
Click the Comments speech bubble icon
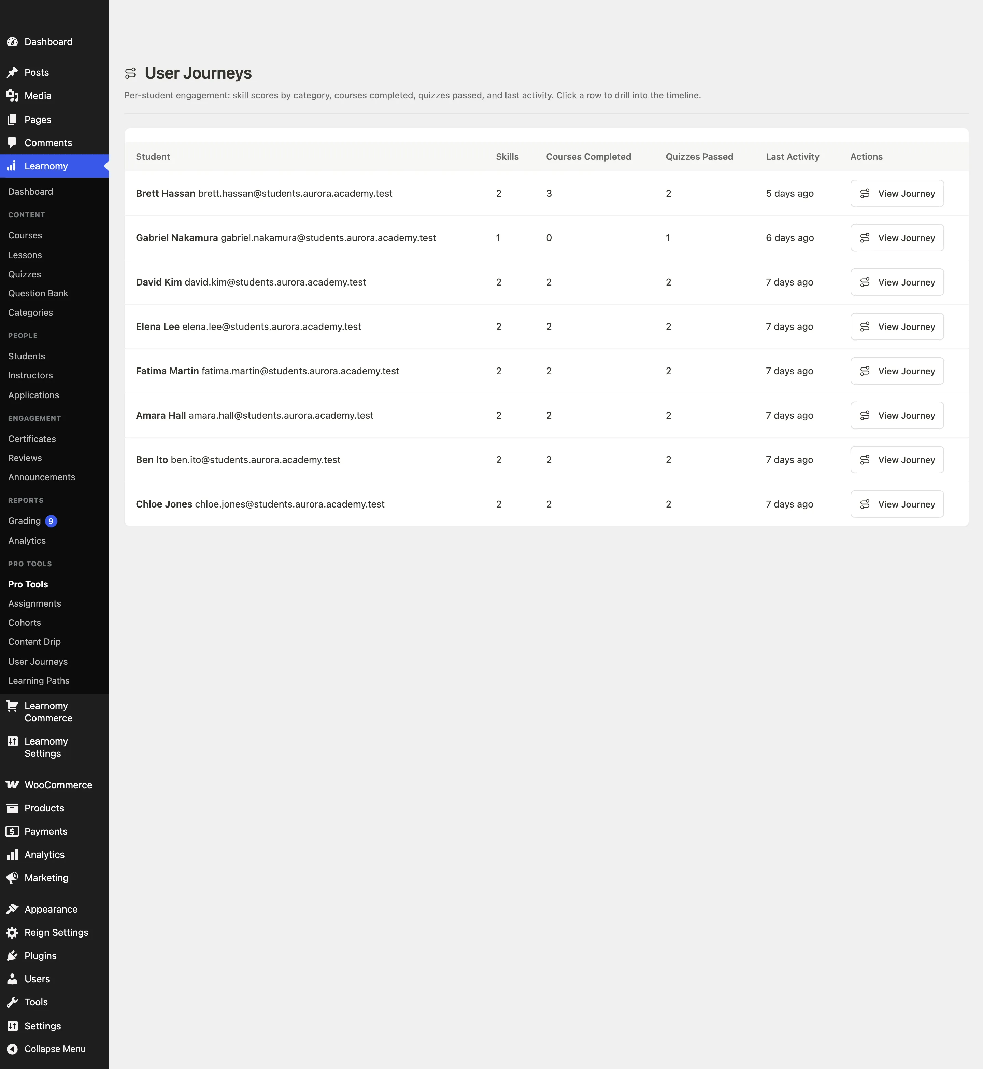point(12,143)
